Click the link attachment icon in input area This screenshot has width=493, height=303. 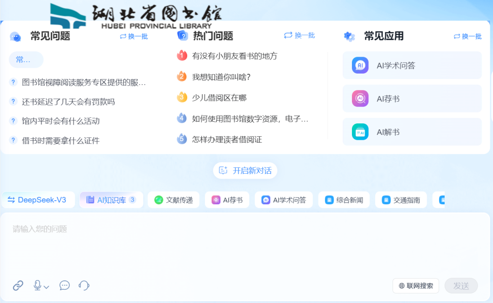coord(18,286)
